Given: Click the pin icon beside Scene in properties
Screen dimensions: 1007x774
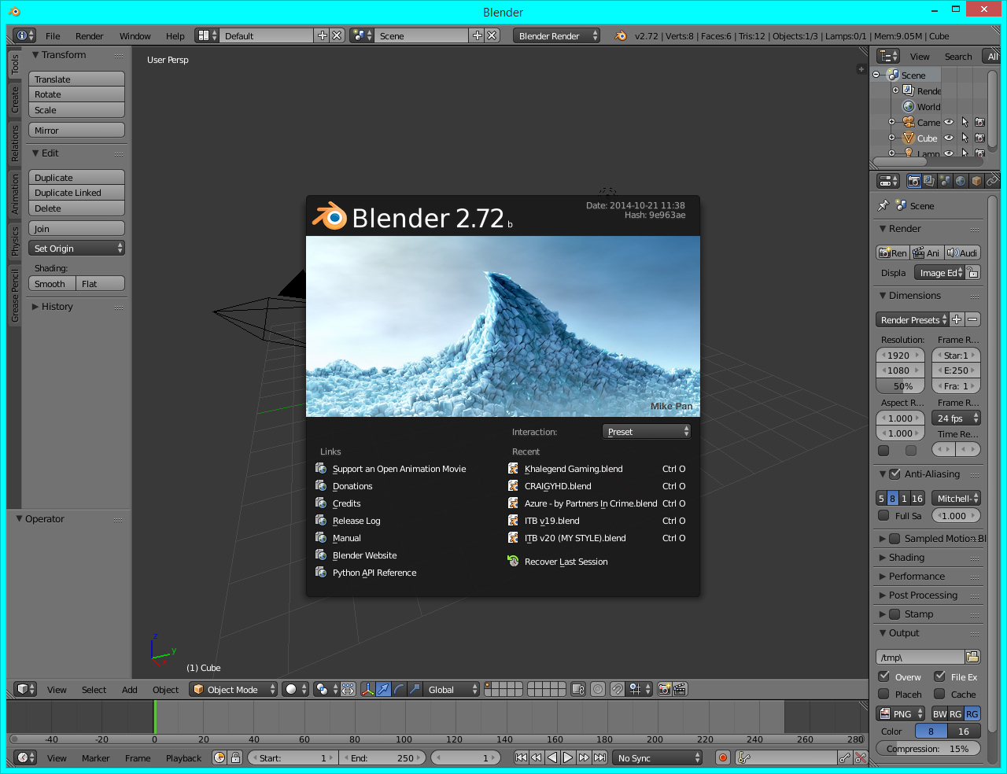Looking at the screenshot, I should pos(883,206).
